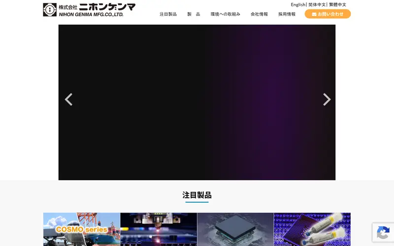This screenshot has height=246, width=394.
Task: Open the laser cutting machine product thumbnail
Action: tap(159, 229)
